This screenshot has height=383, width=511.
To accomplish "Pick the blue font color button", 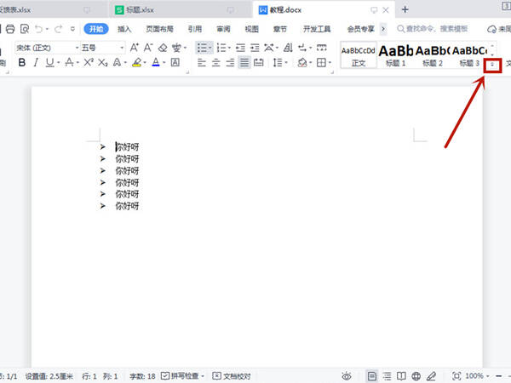I will point(156,62).
